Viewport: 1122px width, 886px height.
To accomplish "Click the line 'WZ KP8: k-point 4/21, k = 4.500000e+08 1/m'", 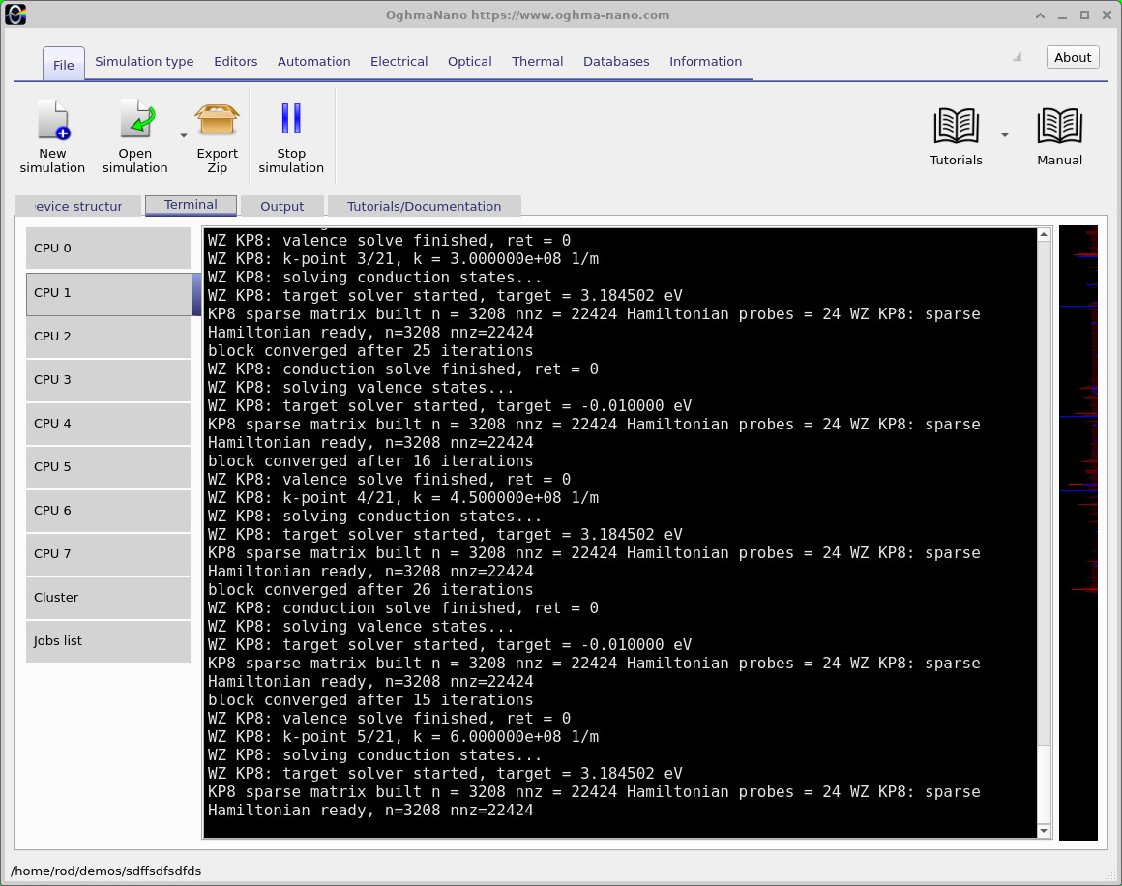I will [x=403, y=498].
